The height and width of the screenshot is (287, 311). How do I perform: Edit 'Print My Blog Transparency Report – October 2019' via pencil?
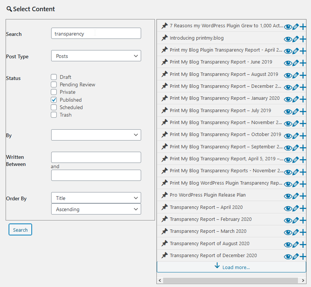pos(296,136)
